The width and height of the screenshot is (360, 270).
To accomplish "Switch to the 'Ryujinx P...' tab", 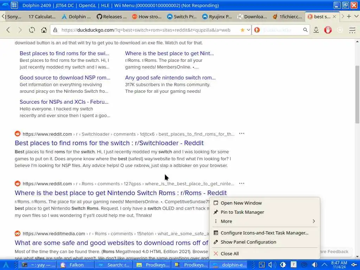I will tap(217, 17).
